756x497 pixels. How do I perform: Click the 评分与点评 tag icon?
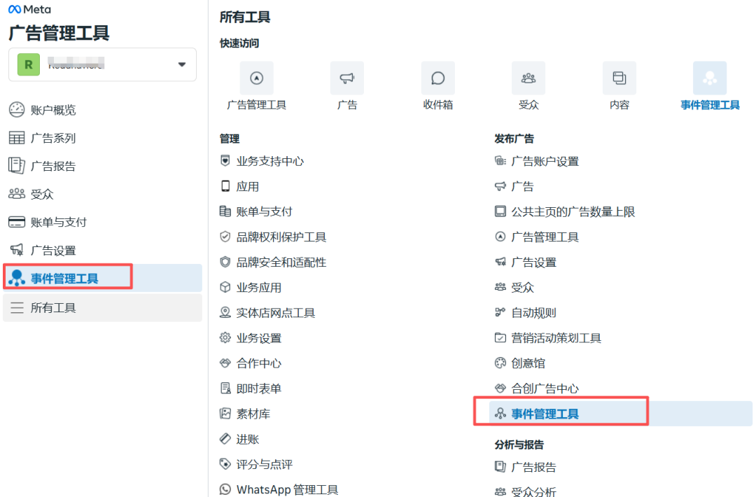point(225,463)
